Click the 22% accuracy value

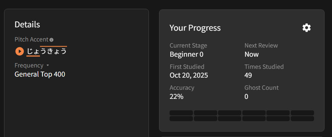click(x=176, y=97)
